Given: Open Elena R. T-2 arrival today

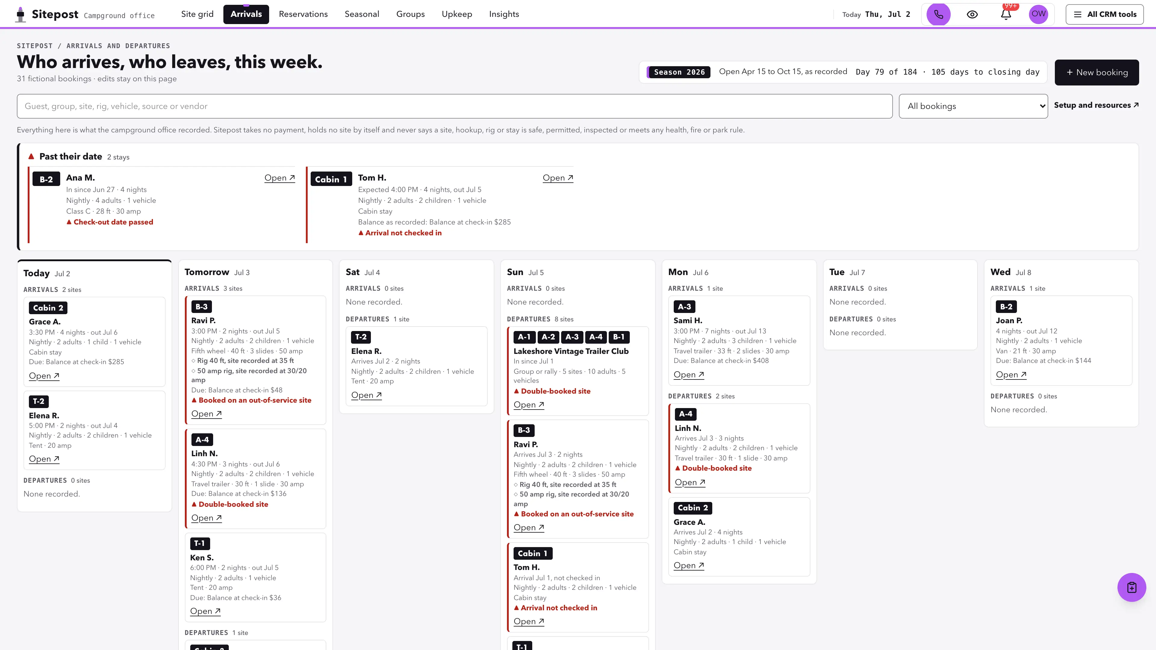Looking at the screenshot, I should pos(44,459).
